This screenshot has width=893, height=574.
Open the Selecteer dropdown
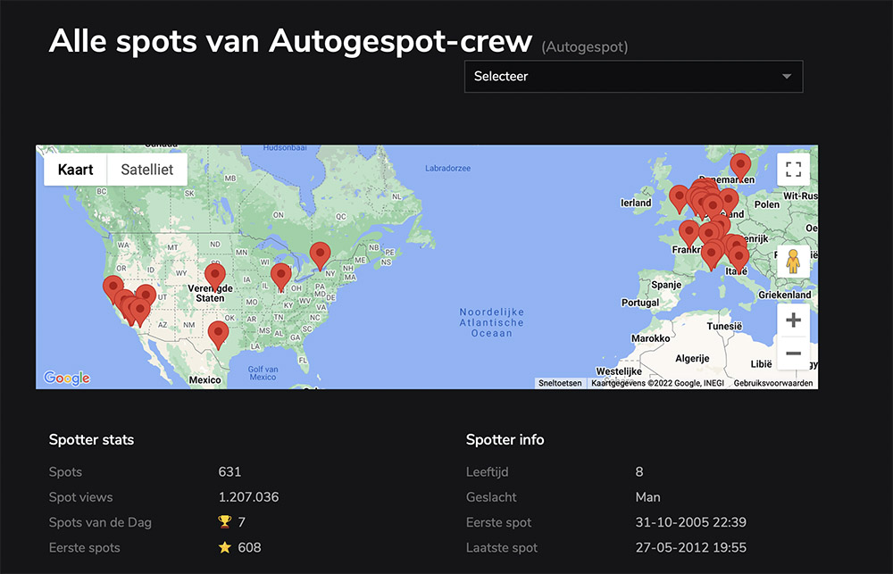pos(633,76)
